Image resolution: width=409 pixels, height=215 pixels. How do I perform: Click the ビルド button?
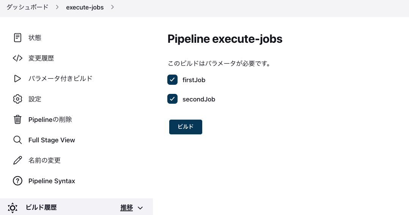[186, 127]
